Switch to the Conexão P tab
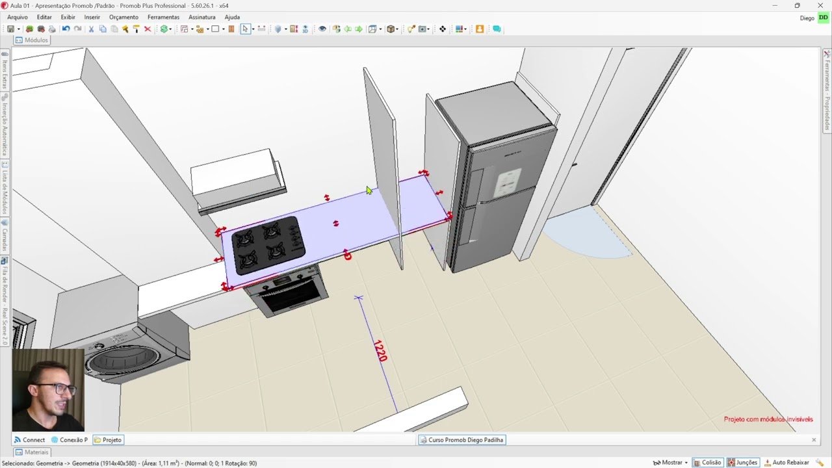Image resolution: width=832 pixels, height=468 pixels. (x=70, y=440)
